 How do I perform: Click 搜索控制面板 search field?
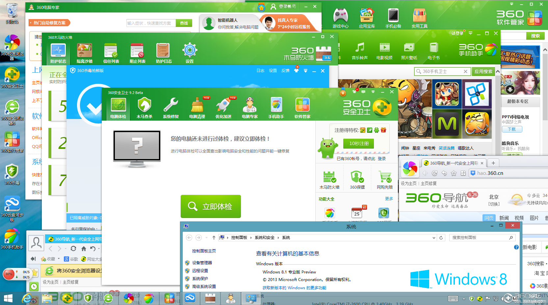point(482,238)
